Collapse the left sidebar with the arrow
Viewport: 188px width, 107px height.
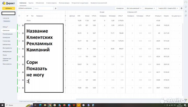(x=3, y=101)
